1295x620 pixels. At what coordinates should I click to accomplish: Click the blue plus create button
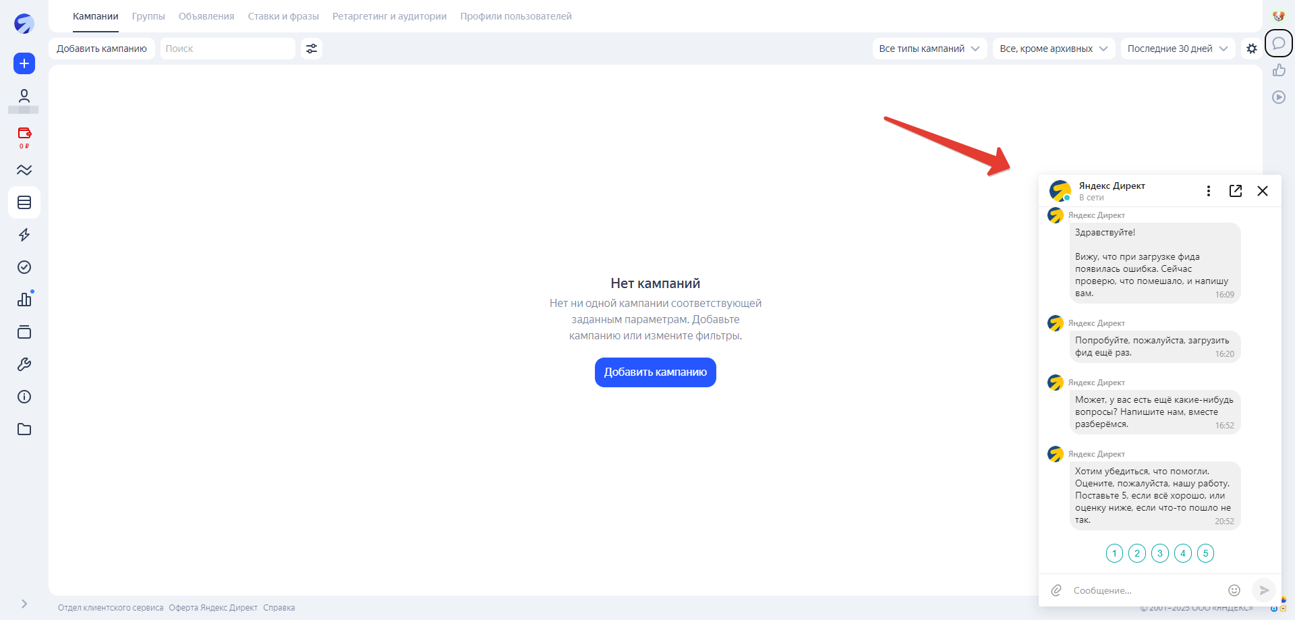click(24, 63)
